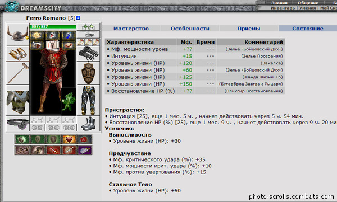337x202 pixels.
Task: Activate the red sword ability icon
Action: (53, 150)
